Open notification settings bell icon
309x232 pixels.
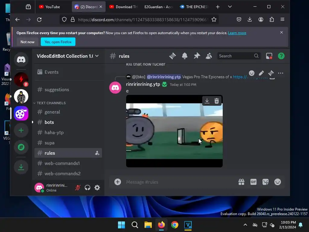[185, 56]
